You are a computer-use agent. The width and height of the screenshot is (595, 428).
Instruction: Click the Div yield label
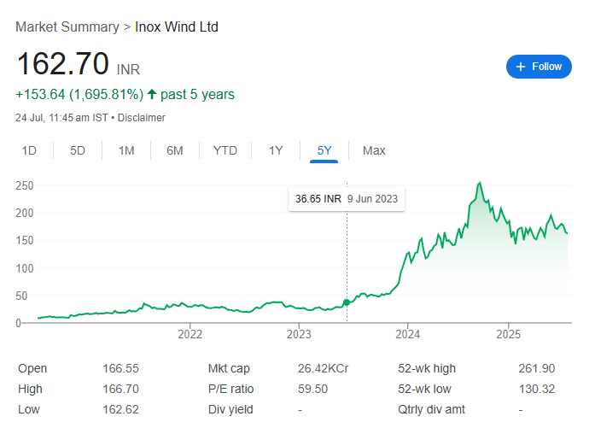230,409
